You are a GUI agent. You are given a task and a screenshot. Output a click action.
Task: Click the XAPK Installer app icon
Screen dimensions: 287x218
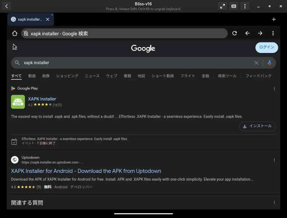[18, 102]
